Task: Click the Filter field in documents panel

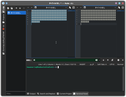Action: click(16, 94)
